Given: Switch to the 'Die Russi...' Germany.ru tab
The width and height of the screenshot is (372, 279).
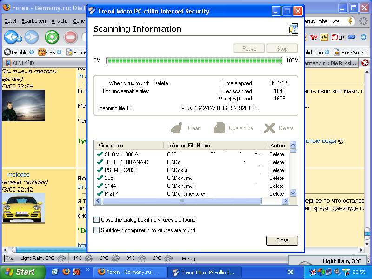Looking at the screenshot, I should [x=331, y=63].
